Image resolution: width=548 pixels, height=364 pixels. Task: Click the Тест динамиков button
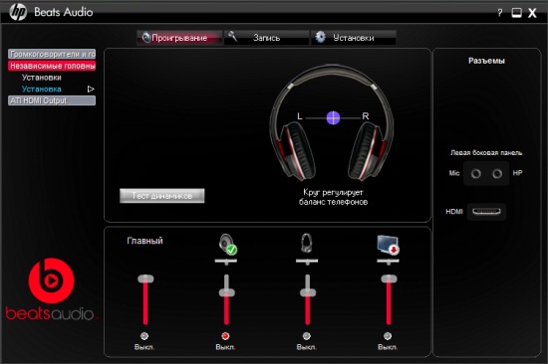pyautogui.click(x=162, y=196)
